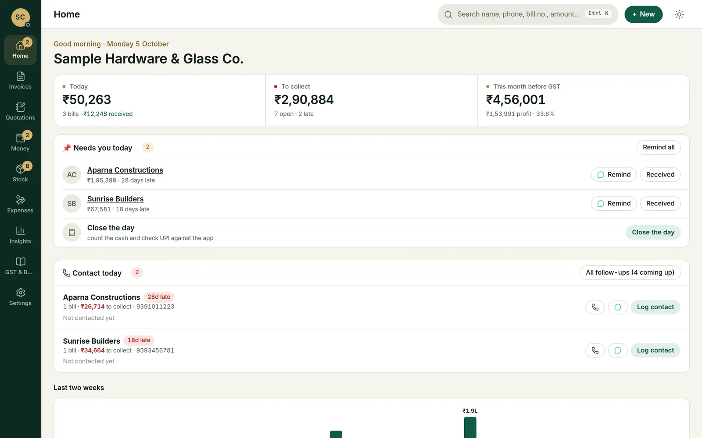Image resolution: width=702 pixels, height=438 pixels.
Task: Click the ₹1.9L bar in chart
Action: tap(470, 427)
